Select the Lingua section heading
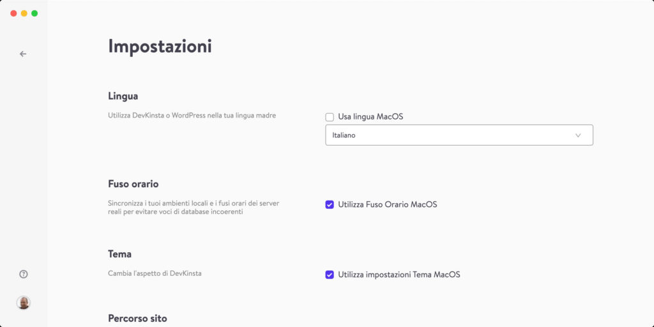 [x=123, y=96]
